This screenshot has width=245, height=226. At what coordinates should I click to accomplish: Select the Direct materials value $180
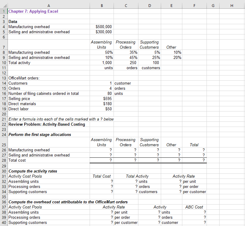pos(101,104)
